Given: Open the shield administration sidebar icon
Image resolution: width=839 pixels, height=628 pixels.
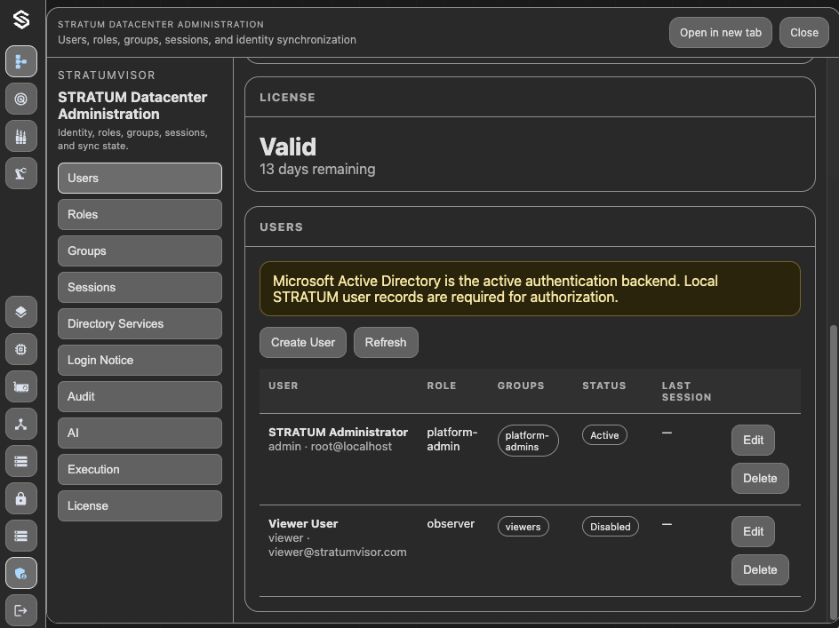Looking at the screenshot, I should tap(21, 574).
